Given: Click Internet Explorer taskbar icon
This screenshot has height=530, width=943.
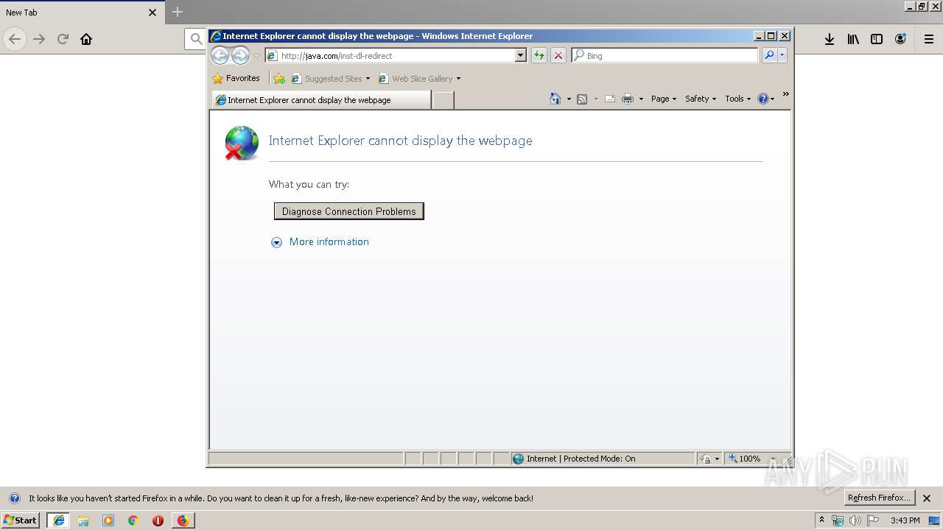Looking at the screenshot, I should pyautogui.click(x=59, y=520).
